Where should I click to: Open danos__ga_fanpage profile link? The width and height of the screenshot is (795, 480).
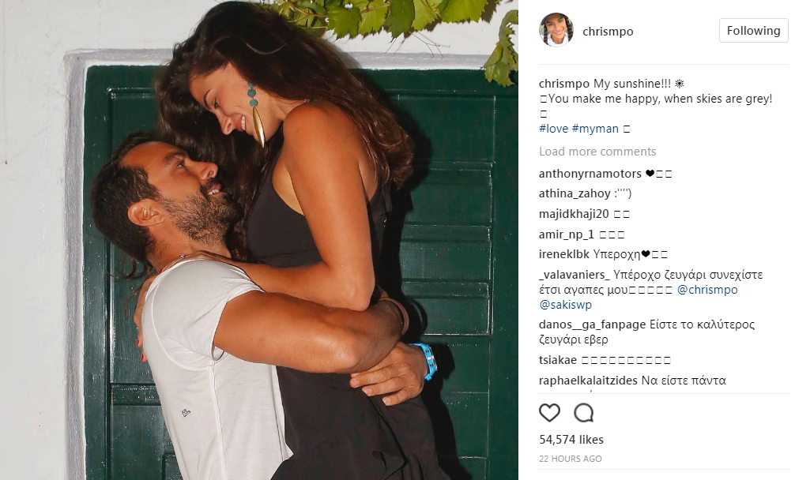[x=592, y=324]
